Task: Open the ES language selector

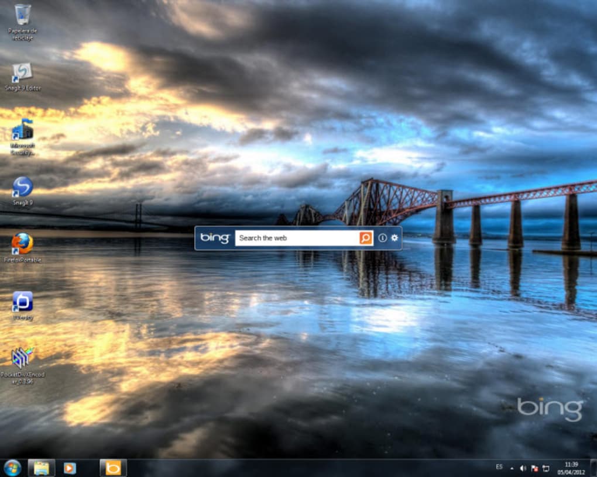Action: click(x=499, y=466)
